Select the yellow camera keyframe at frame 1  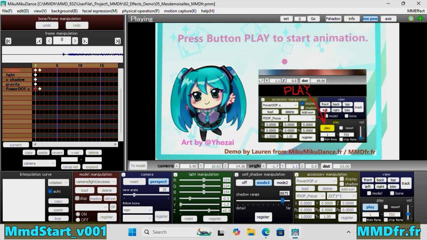40,70
